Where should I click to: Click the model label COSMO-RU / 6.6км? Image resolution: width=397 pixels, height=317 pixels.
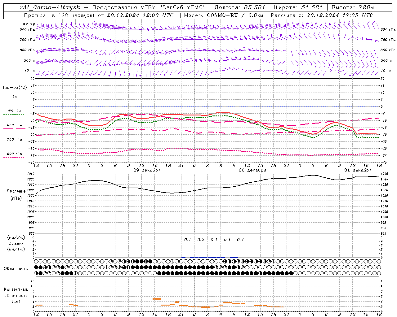(235, 15)
